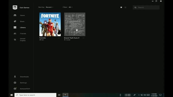
Task: Select the Library grid icon in the sidebar
Action: point(15,27)
